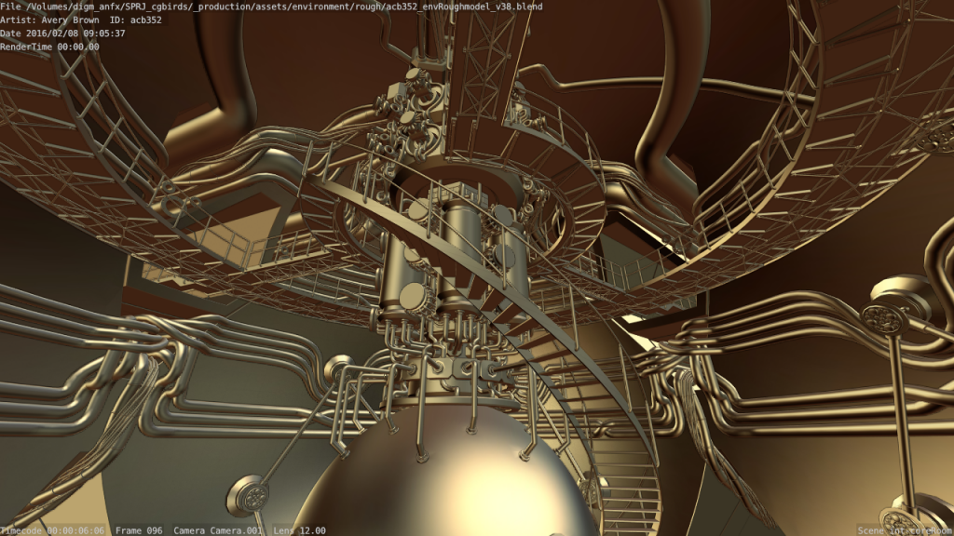Image resolution: width=954 pixels, height=536 pixels.
Task: Click the blend file path text
Action: pyautogui.click(x=271, y=7)
